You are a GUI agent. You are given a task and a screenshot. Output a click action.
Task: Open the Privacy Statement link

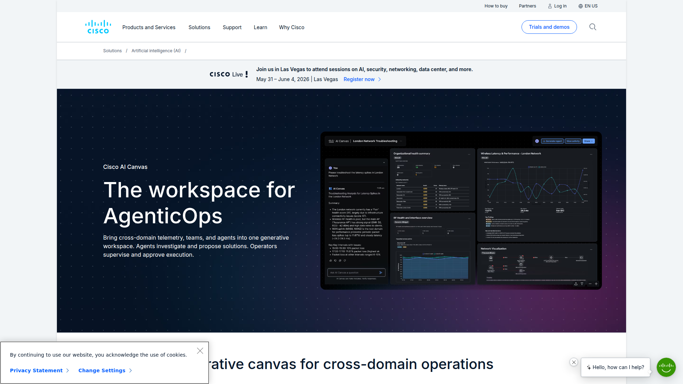[x=36, y=370]
